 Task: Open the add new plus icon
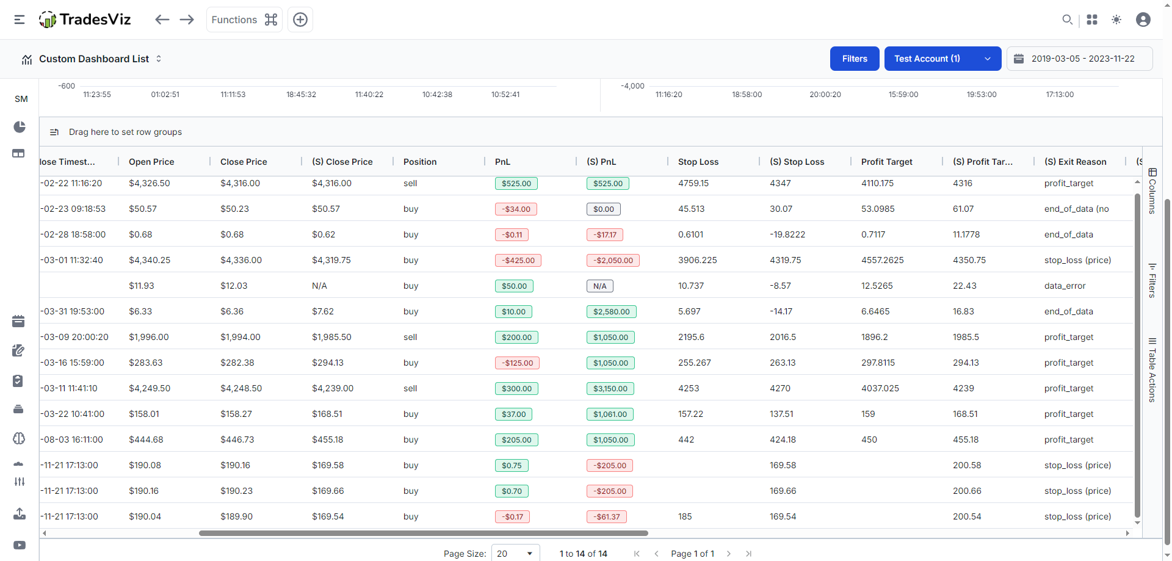(300, 20)
